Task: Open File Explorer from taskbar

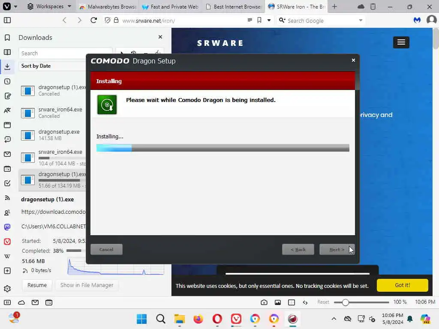Action: tap(180, 319)
